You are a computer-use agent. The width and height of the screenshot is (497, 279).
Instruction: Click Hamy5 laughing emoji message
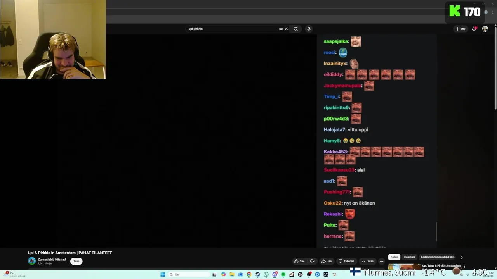[352, 141]
